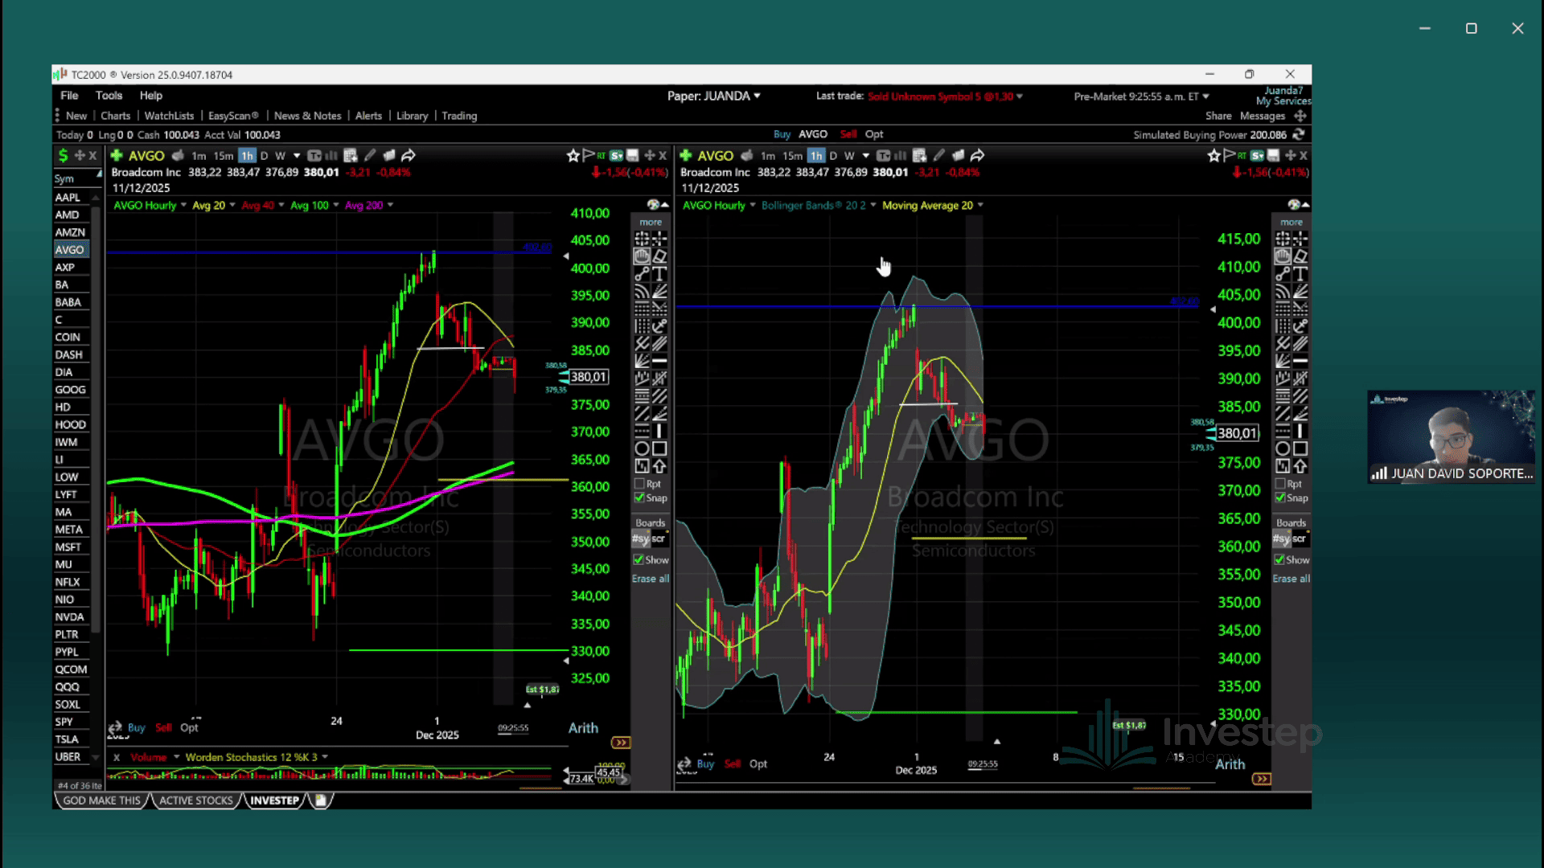The width and height of the screenshot is (1544, 868).
Task: Uncheck the Show checkbox in left chart boards
Action: (639, 559)
